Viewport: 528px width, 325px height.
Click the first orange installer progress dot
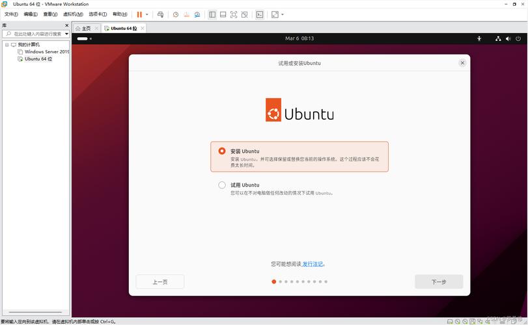point(273,281)
